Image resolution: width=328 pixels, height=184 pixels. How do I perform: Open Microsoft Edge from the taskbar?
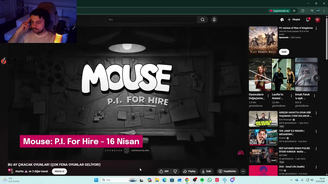tap(165, 180)
